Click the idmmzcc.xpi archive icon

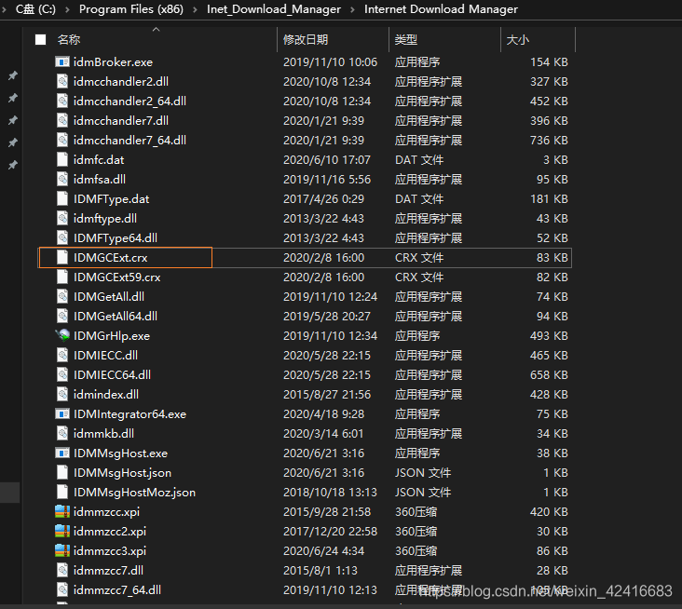62,511
